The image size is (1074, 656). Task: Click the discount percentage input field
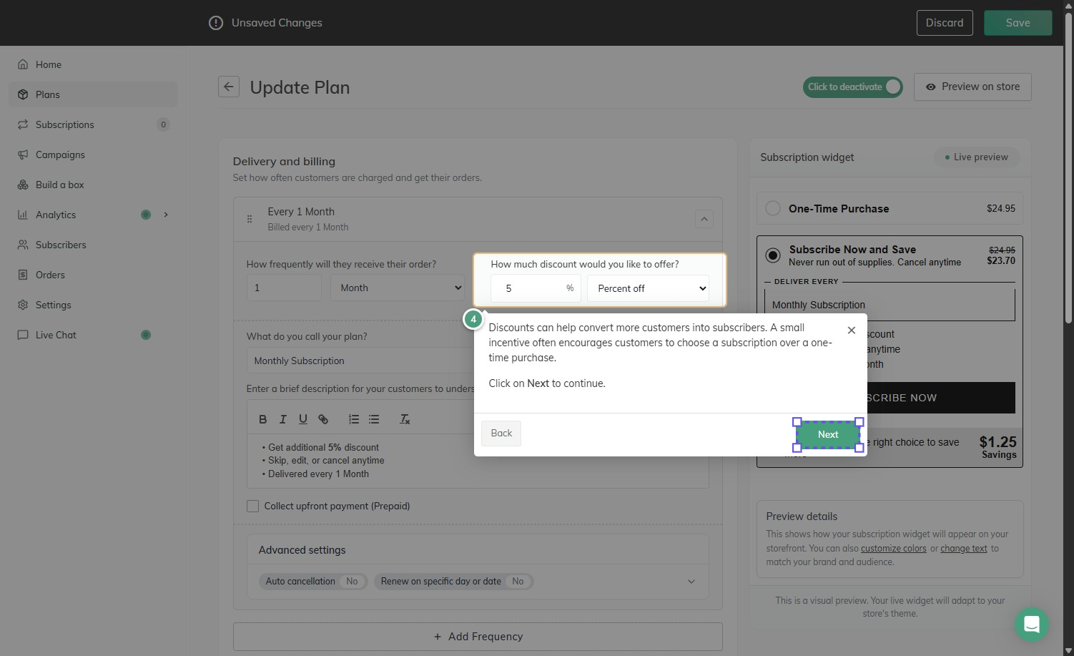[x=536, y=288]
